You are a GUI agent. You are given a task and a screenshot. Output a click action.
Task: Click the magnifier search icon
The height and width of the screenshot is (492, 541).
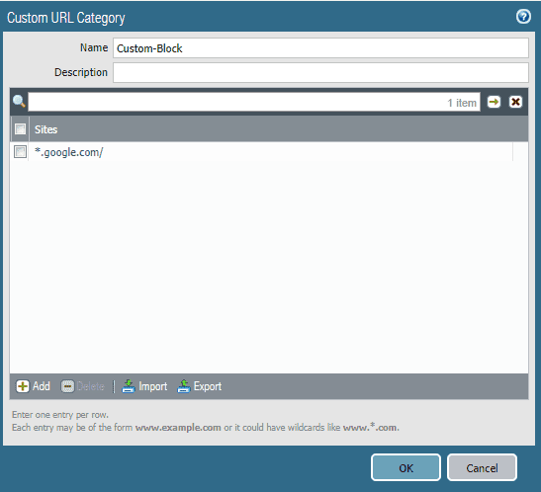pos(19,102)
